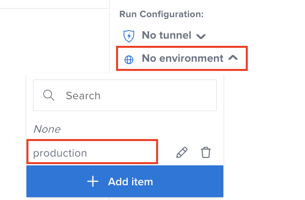Click the Search placeholder text
The width and height of the screenshot is (305, 200).
83,96
